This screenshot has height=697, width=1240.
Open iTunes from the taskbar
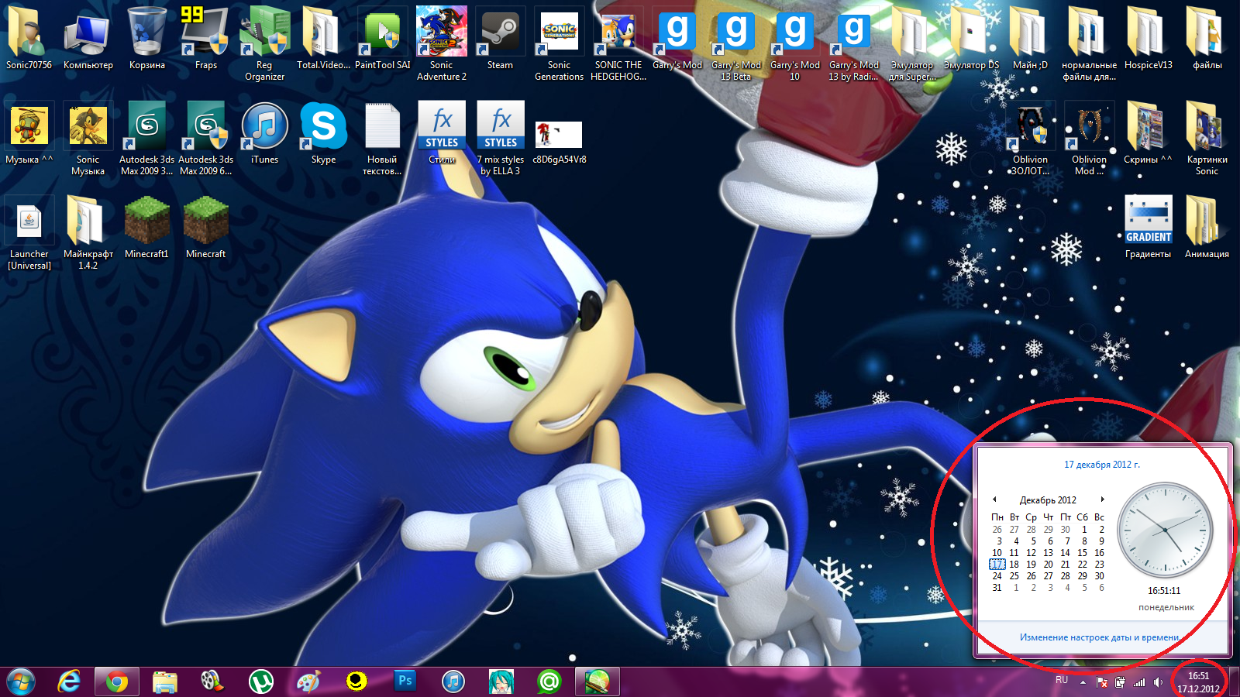[x=453, y=682]
